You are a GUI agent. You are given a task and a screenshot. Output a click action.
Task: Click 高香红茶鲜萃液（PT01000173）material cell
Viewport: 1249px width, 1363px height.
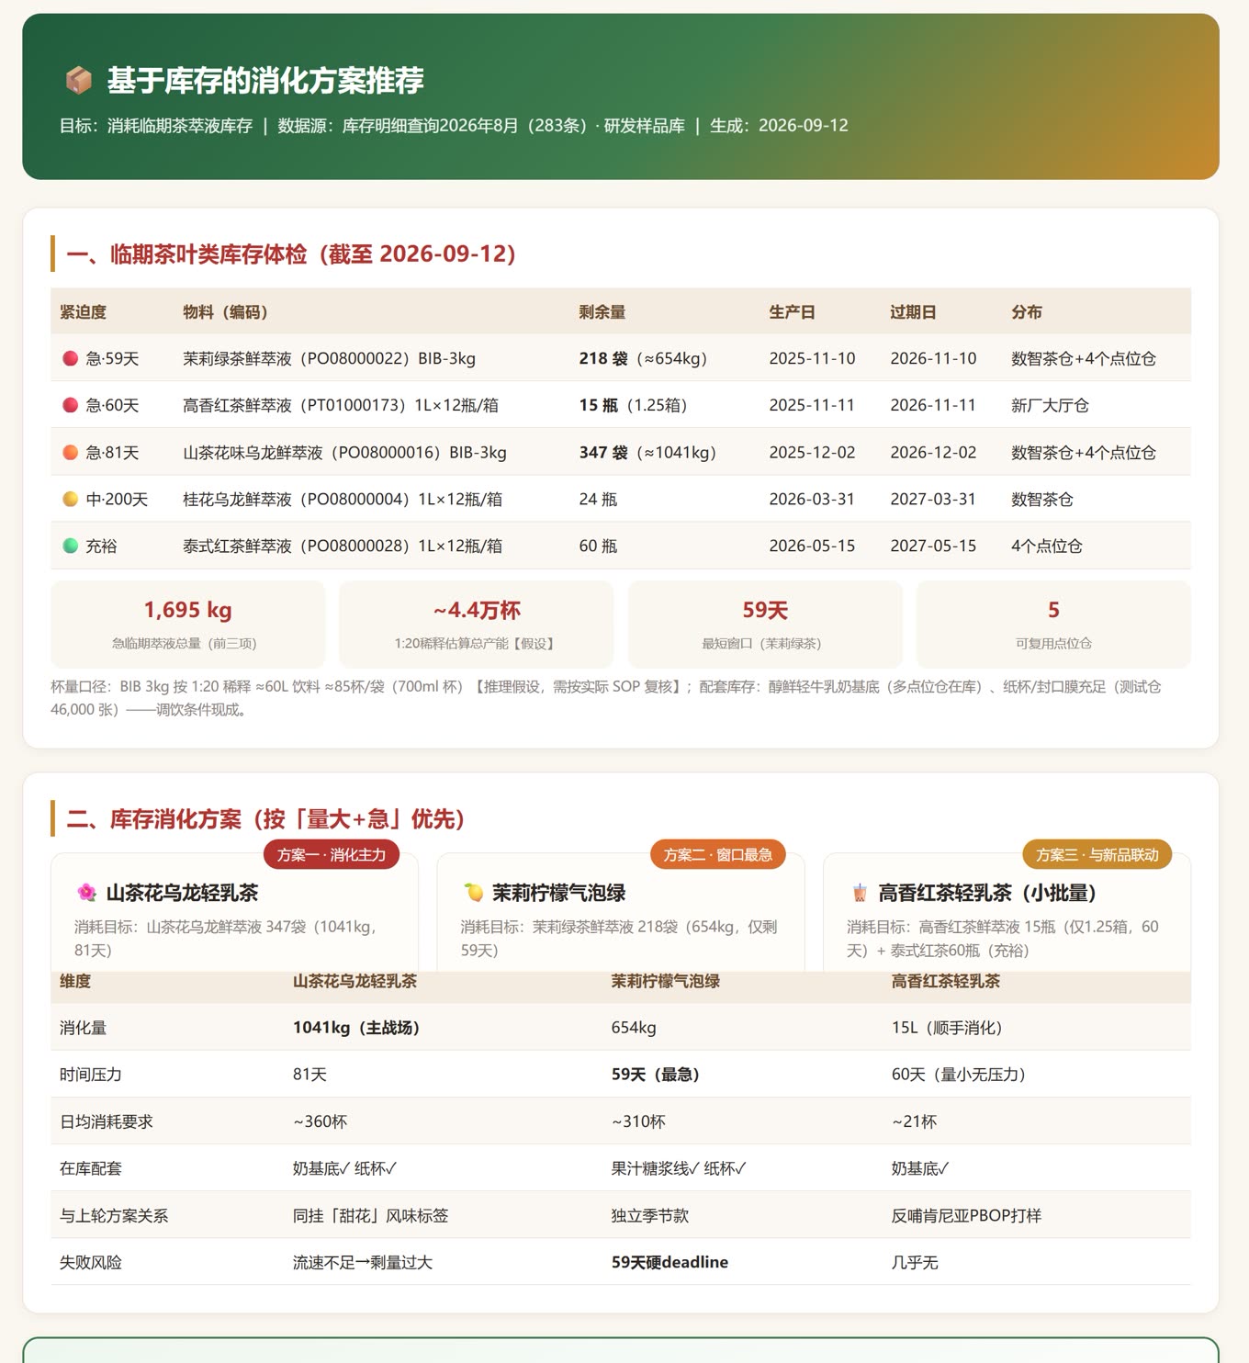tap(341, 405)
